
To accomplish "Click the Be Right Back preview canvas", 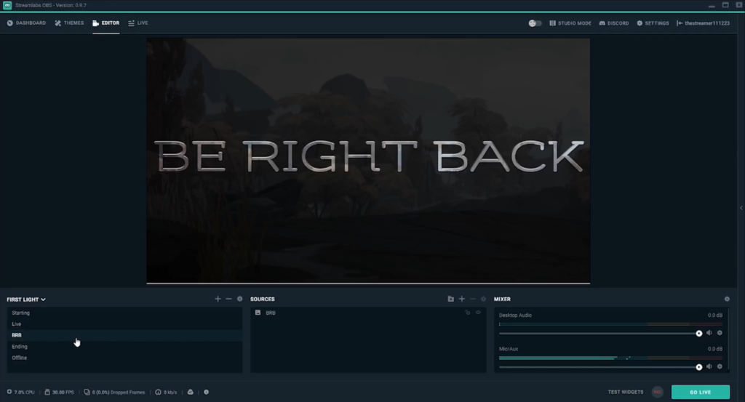I will point(368,161).
